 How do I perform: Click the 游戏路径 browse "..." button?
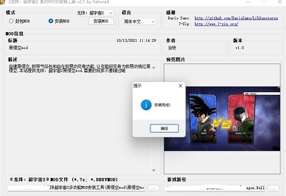tap(273, 188)
